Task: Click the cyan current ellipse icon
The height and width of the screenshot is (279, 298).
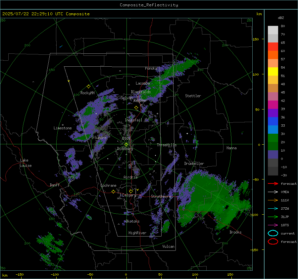Action: tap(273, 233)
